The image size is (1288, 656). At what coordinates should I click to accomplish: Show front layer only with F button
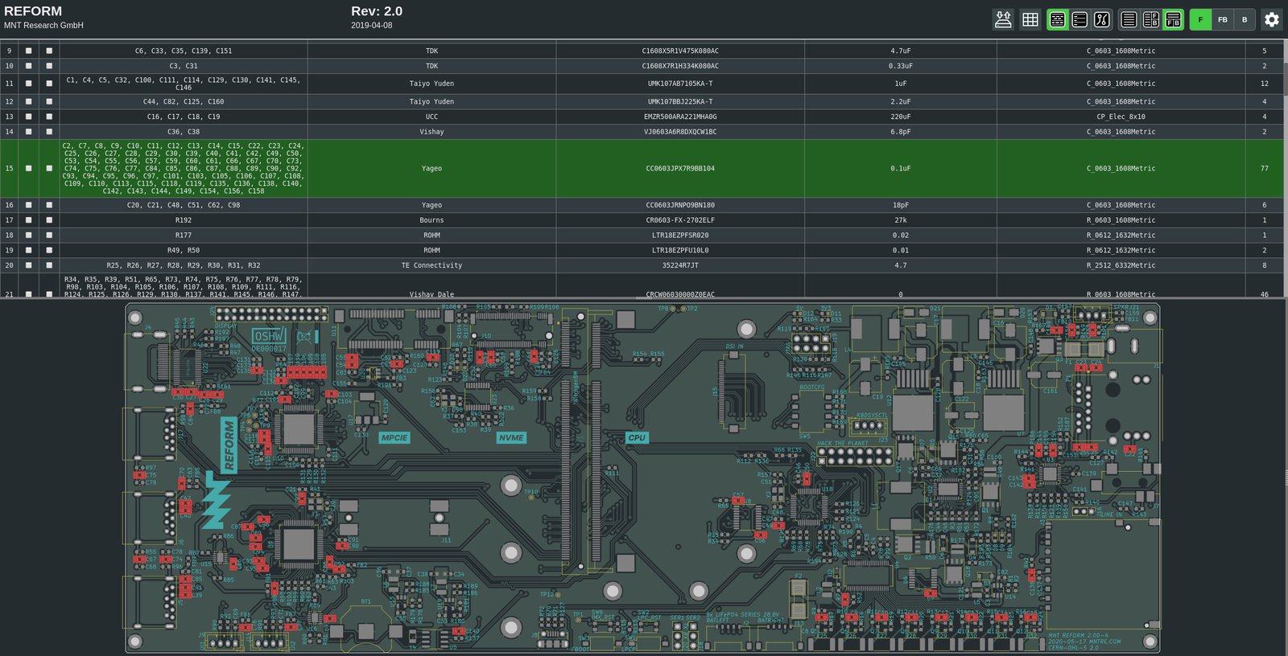click(1200, 19)
